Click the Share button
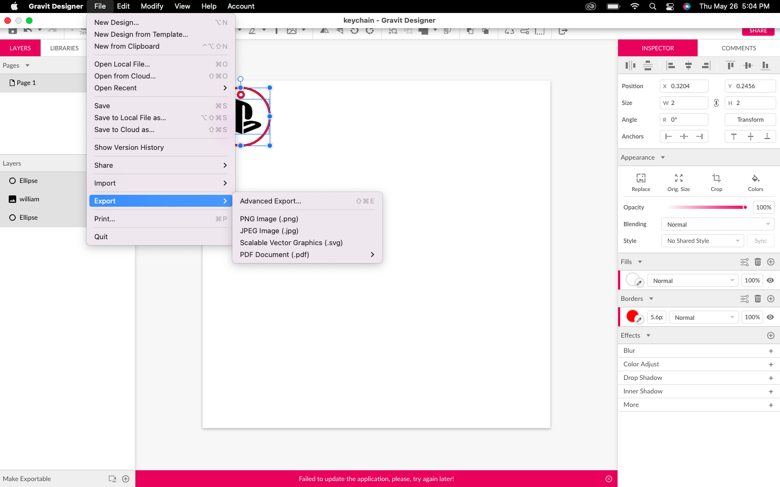Image resolution: width=780 pixels, height=487 pixels. pos(758,31)
